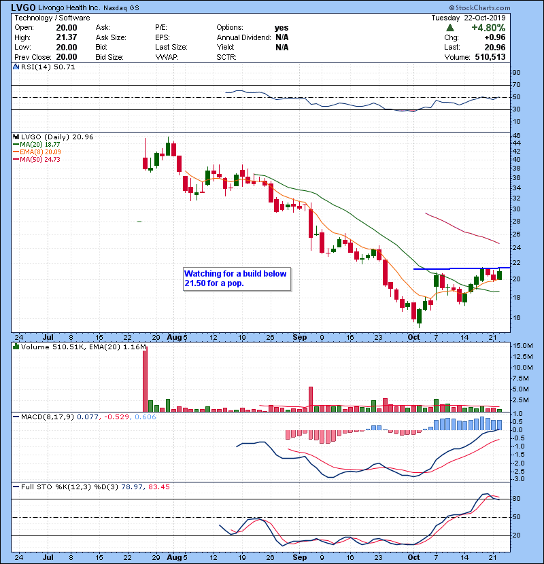Click the Technology / Software sector label
Viewport: 544px width, 564px height.
tap(52, 18)
